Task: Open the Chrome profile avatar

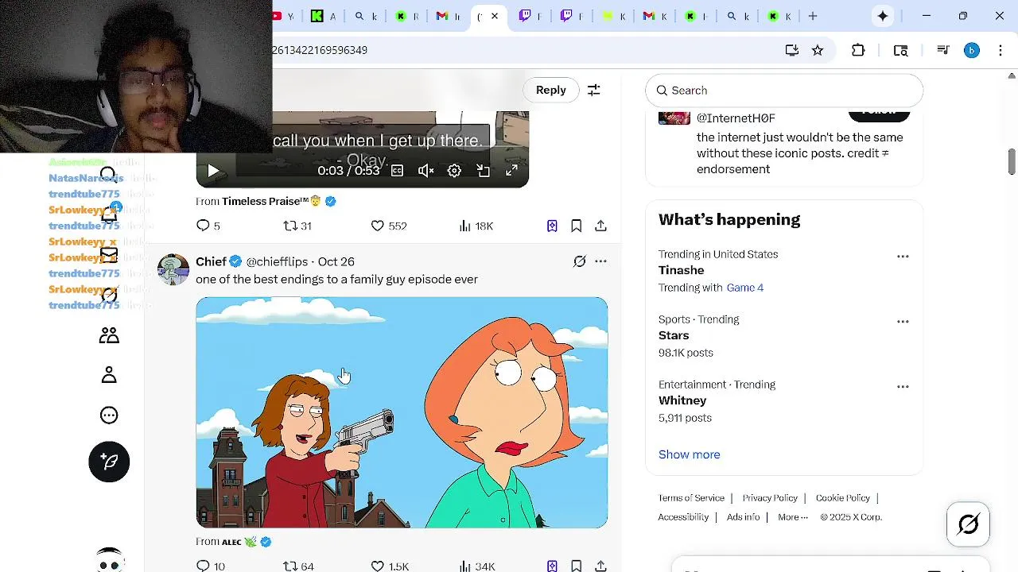Action: click(x=972, y=50)
